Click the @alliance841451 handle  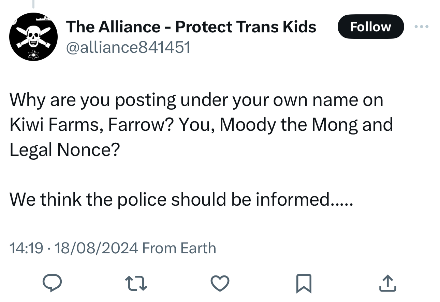(128, 48)
